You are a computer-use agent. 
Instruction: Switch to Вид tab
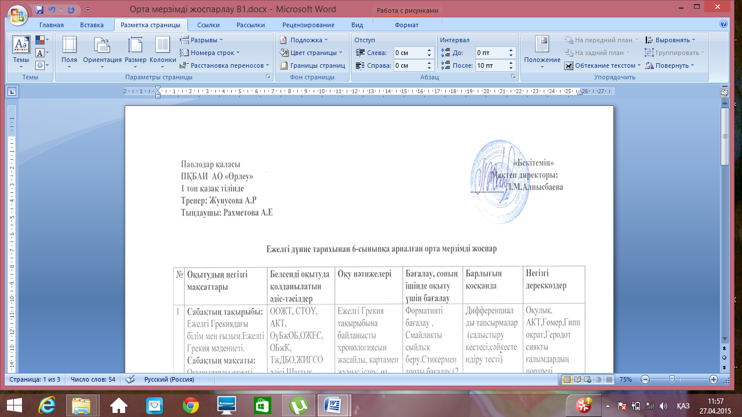(357, 25)
